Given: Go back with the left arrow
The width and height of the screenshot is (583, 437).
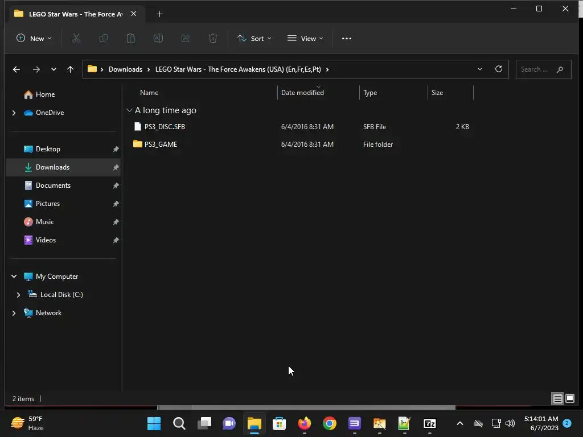Looking at the screenshot, I should (17, 69).
